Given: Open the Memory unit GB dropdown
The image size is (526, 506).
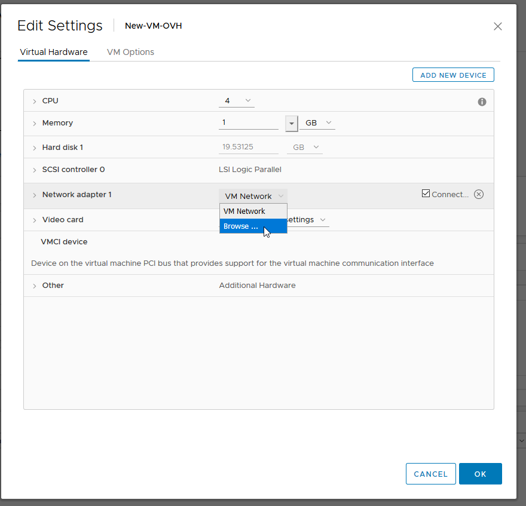Looking at the screenshot, I should 317,123.
